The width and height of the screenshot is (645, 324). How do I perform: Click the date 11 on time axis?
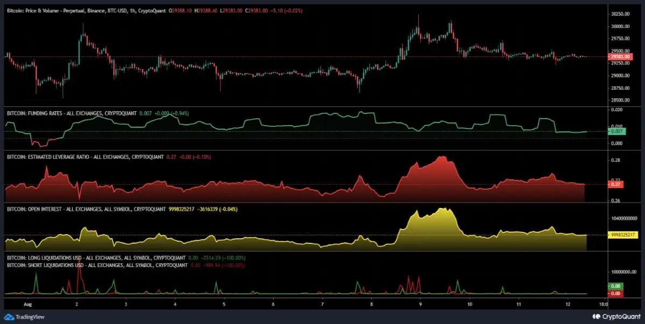[519, 304]
